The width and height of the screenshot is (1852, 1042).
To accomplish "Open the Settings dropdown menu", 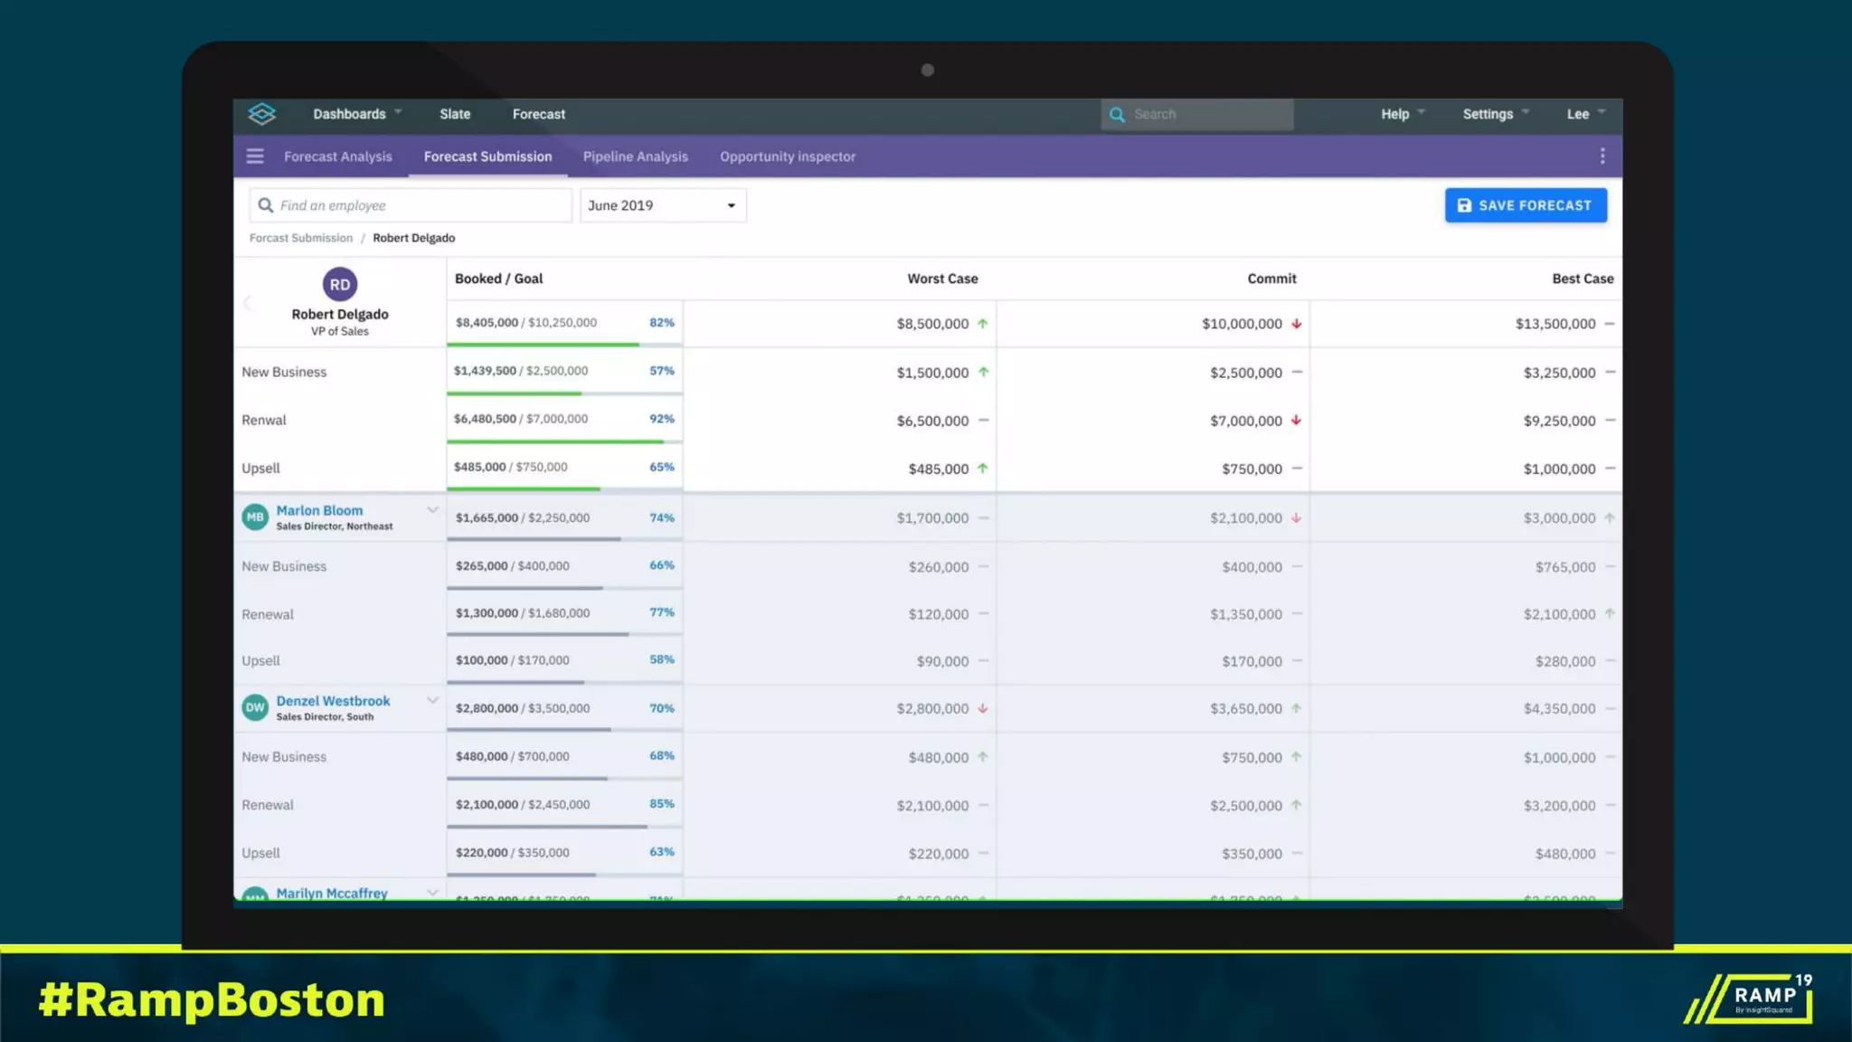I will [x=1496, y=114].
